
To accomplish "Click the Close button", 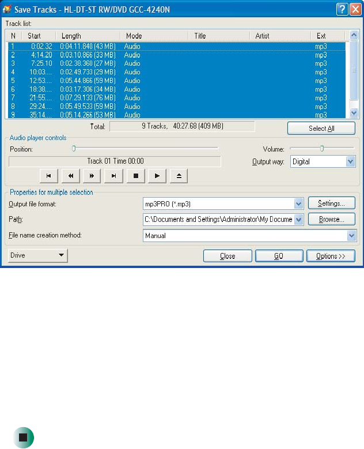I will coord(227,256).
